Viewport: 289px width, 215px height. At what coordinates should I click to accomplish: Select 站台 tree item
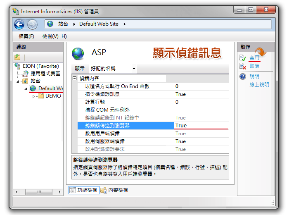point(36,81)
